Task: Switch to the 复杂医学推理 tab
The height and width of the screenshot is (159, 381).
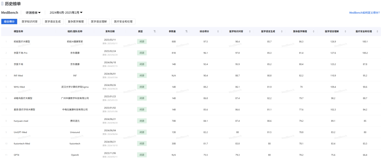Action: point(76,21)
